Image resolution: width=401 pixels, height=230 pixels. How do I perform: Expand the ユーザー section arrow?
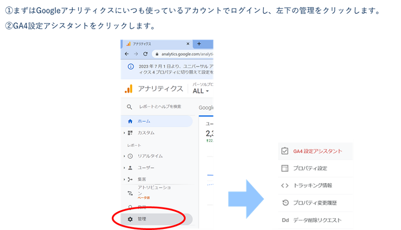pos(124,168)
